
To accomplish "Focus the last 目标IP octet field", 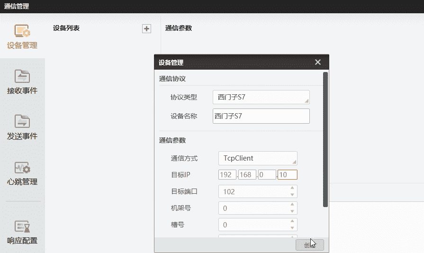I will (x=288, y=175).
